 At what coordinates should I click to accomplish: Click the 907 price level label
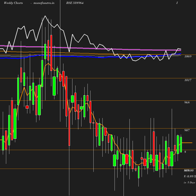tap(187, 130)
